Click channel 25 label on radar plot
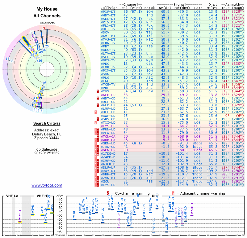 [47, 46]
